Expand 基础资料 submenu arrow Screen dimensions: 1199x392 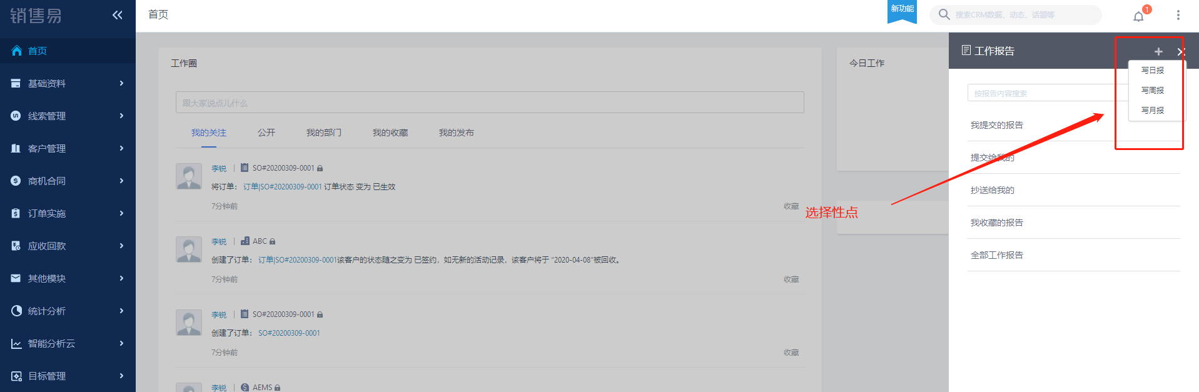[x=121, y=83]
